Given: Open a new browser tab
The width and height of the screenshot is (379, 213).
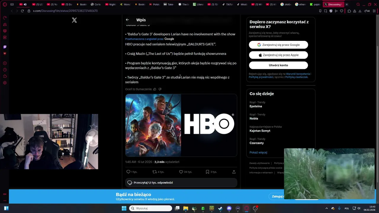Looking at the screenshot, I should [346, 4].
